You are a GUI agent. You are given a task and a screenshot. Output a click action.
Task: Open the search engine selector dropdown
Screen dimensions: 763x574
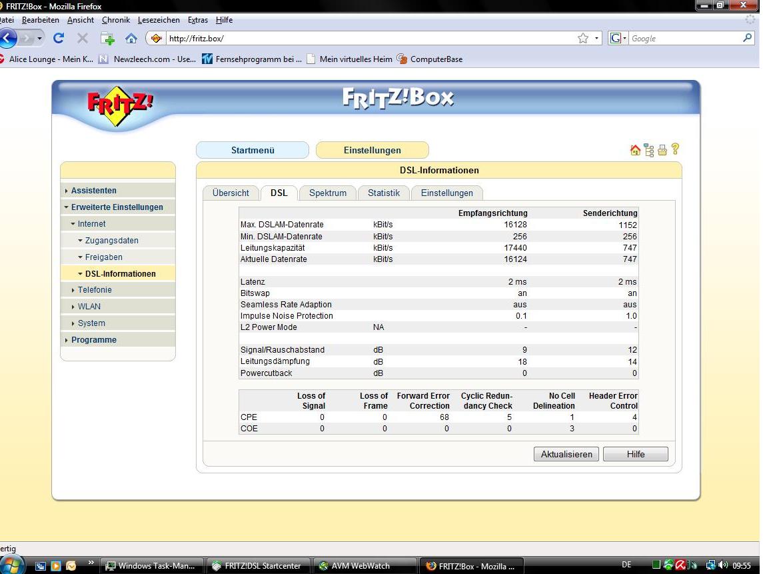[618, 38]
